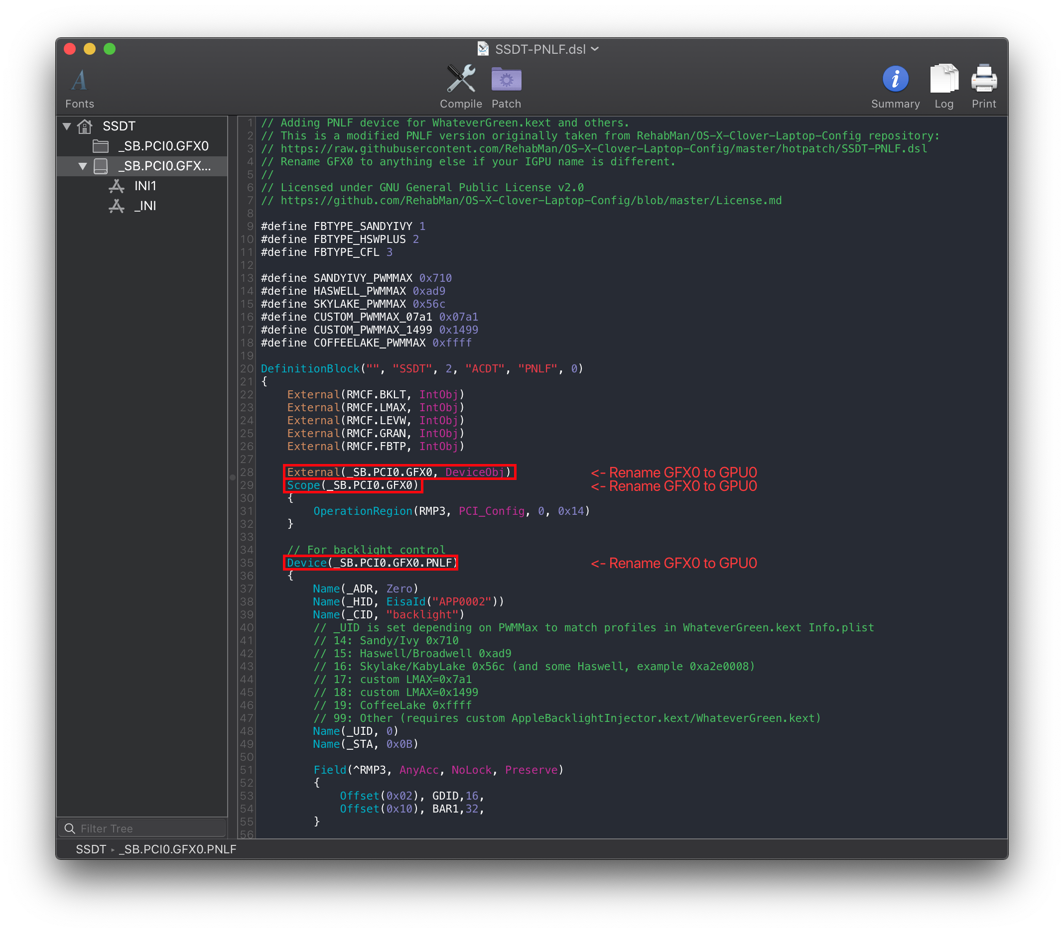Viewport: 1064px width, 933px height.
Task: Show the Summary info icon
Action: point(895,79)
